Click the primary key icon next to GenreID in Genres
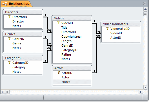Screen dimensions: 149x102 [9, 38]
